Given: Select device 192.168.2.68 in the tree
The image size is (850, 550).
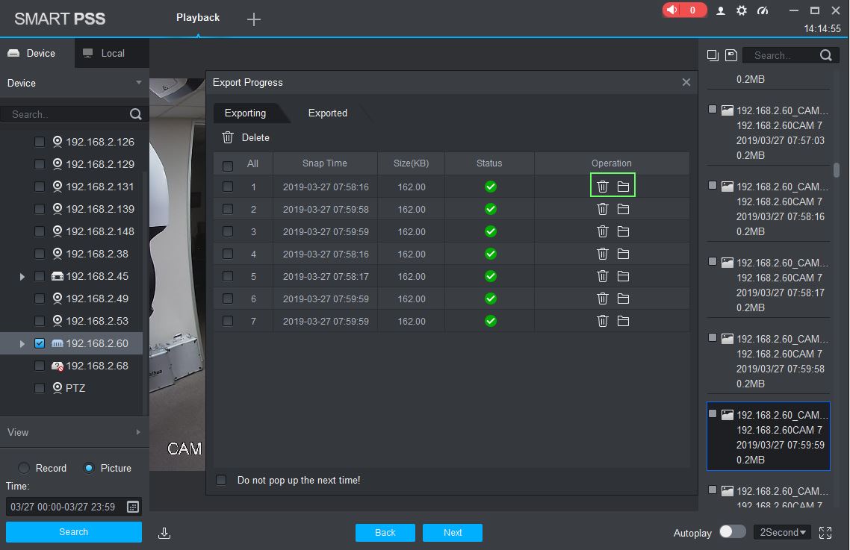Looking at the screenshot, I should tap(97, 366).
